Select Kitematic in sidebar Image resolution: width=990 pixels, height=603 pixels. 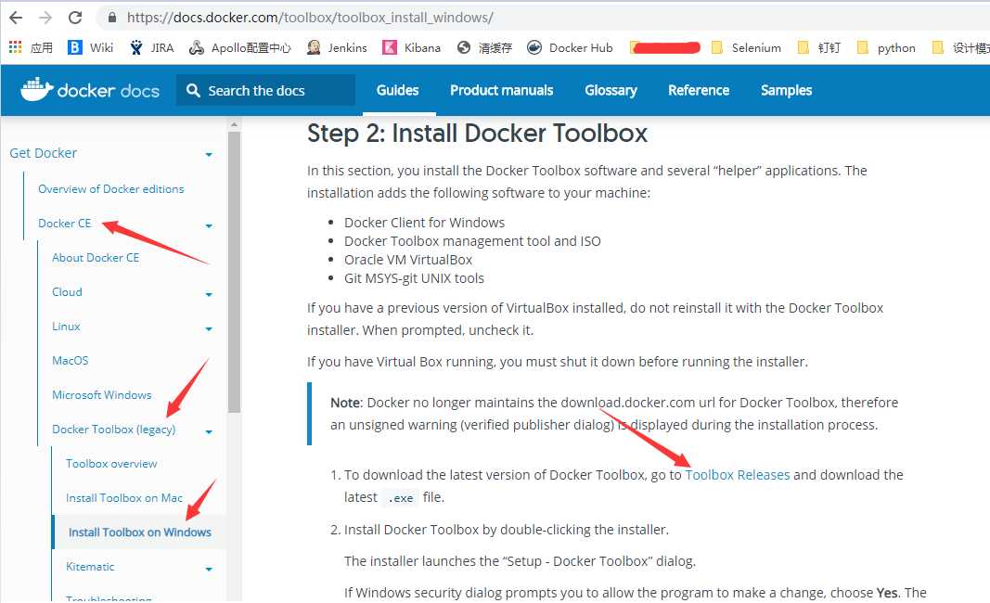click(90, 567)
